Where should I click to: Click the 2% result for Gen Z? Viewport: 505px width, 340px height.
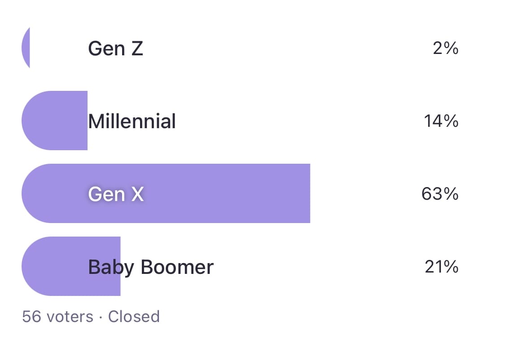pos(445,48)
